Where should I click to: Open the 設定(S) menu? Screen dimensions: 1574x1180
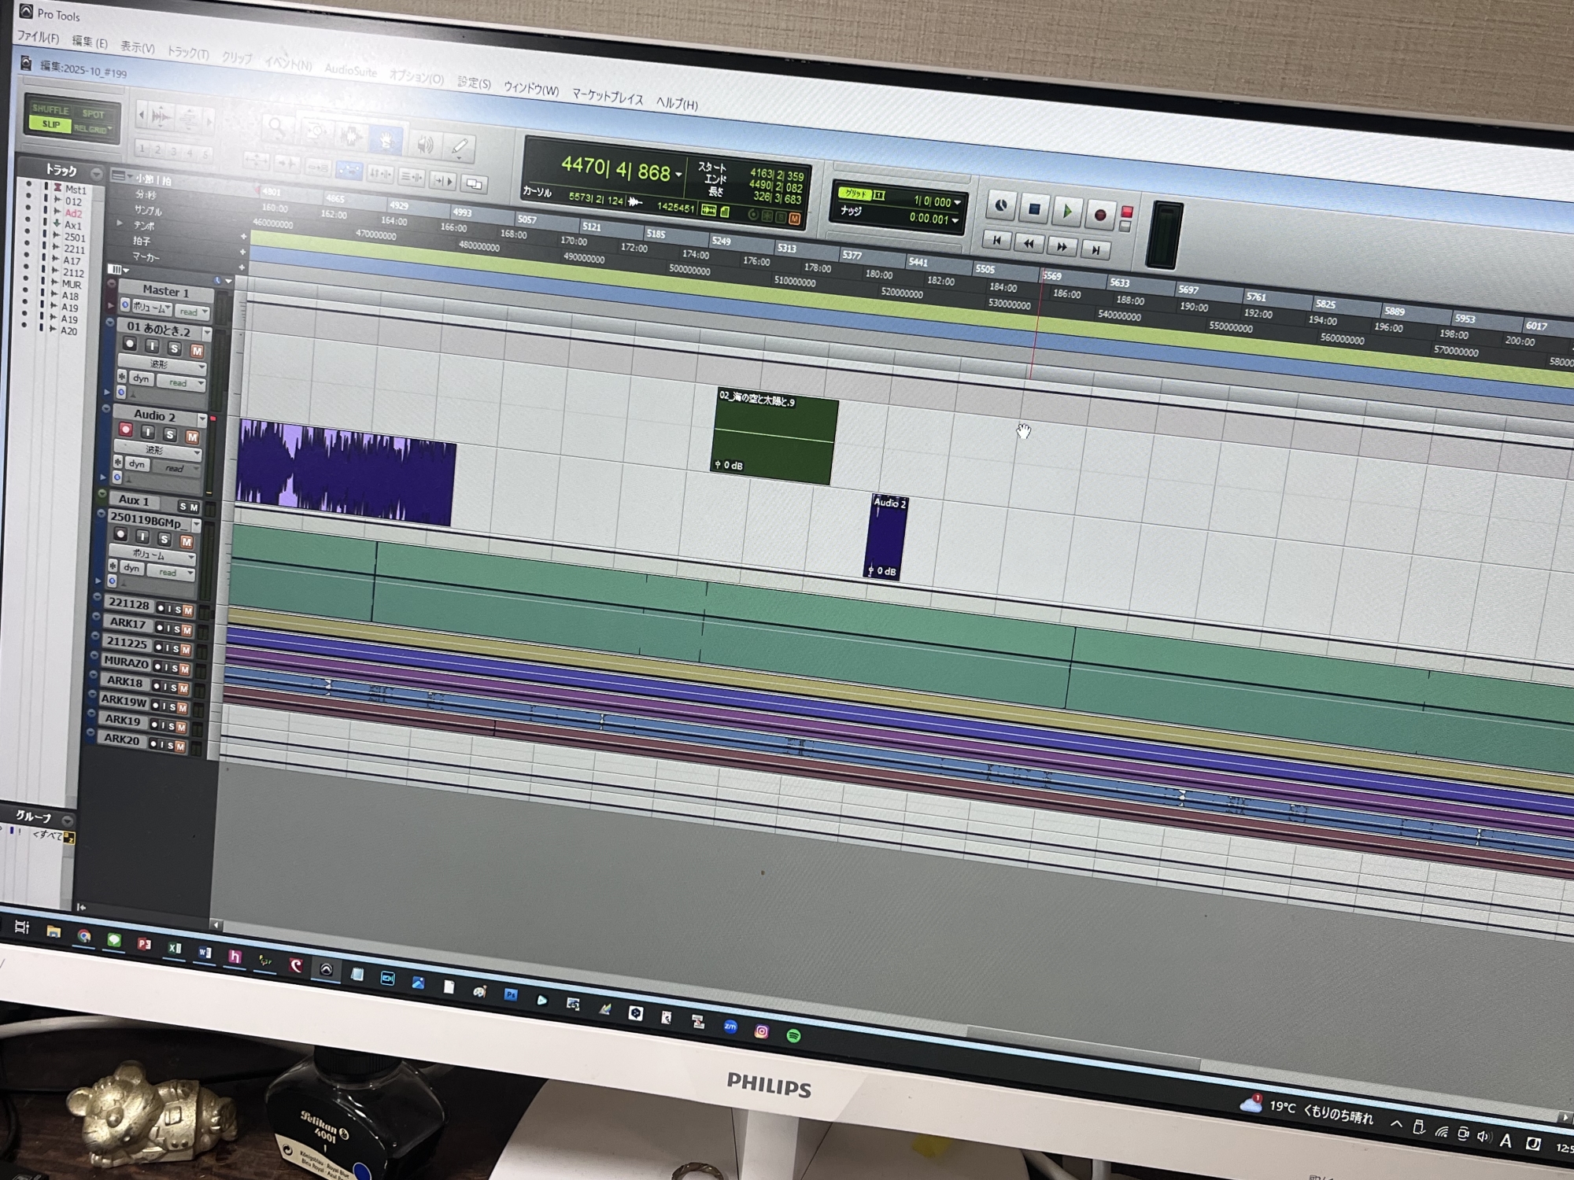click(473, 83)
